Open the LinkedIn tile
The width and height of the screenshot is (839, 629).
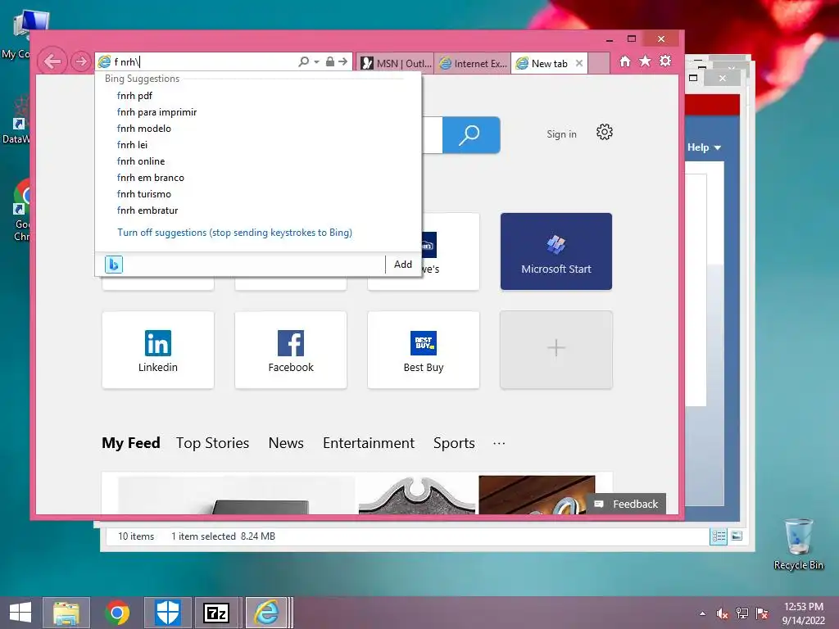pyautogui.click(x=158, y=350)
